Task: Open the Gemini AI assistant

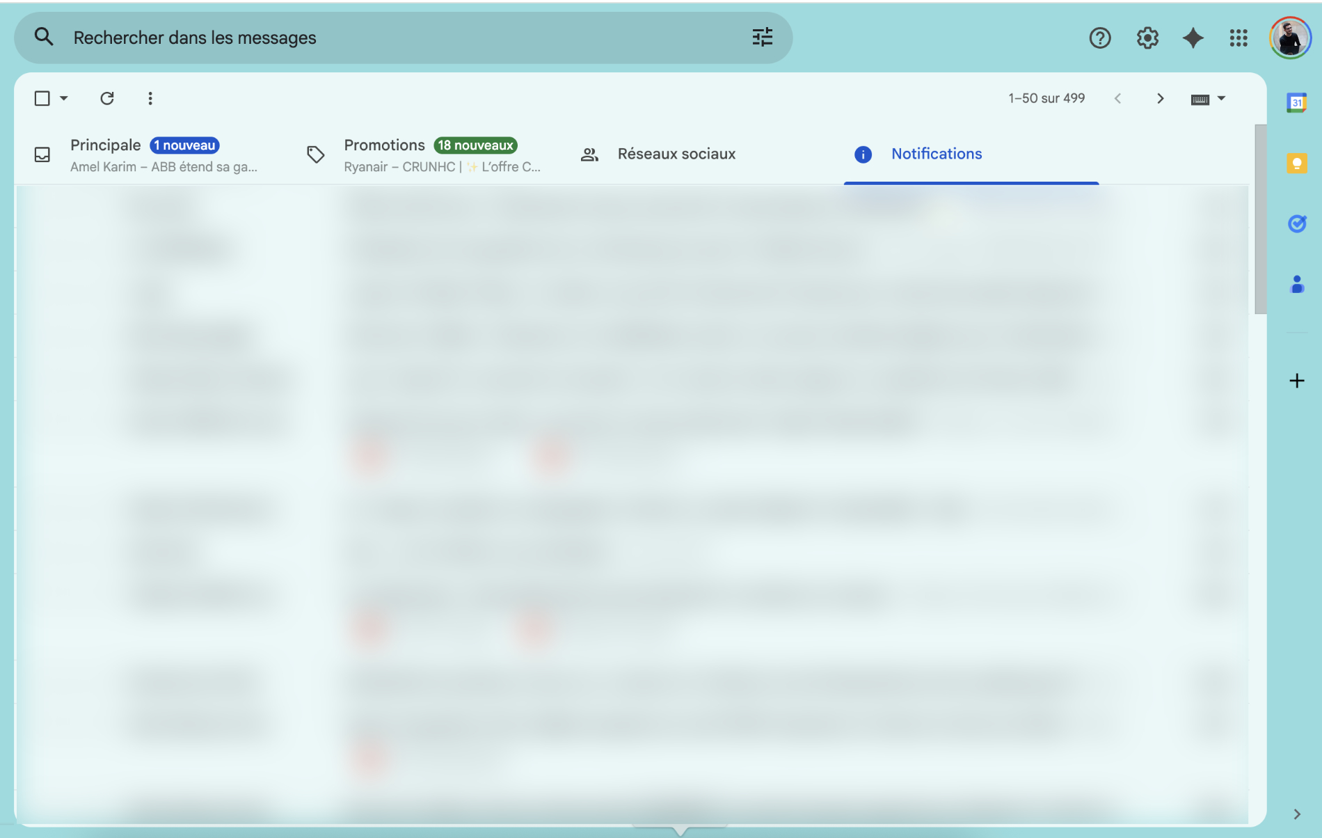Action: 1193,38
